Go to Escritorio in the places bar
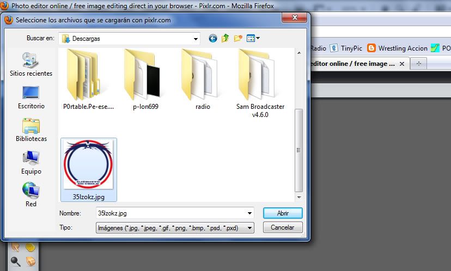This screenshot has width=451, height=271. (x=31, y=97)
